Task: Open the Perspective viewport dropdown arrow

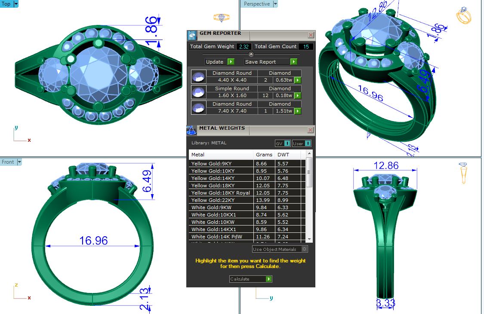Action: tap(275, 4)
